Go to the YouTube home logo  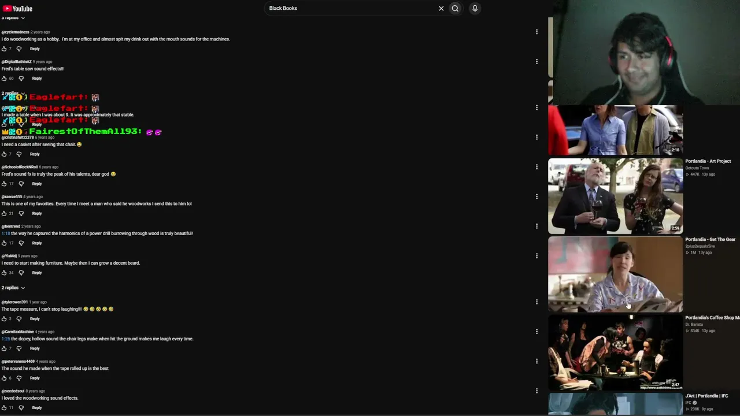click(17, 9)
